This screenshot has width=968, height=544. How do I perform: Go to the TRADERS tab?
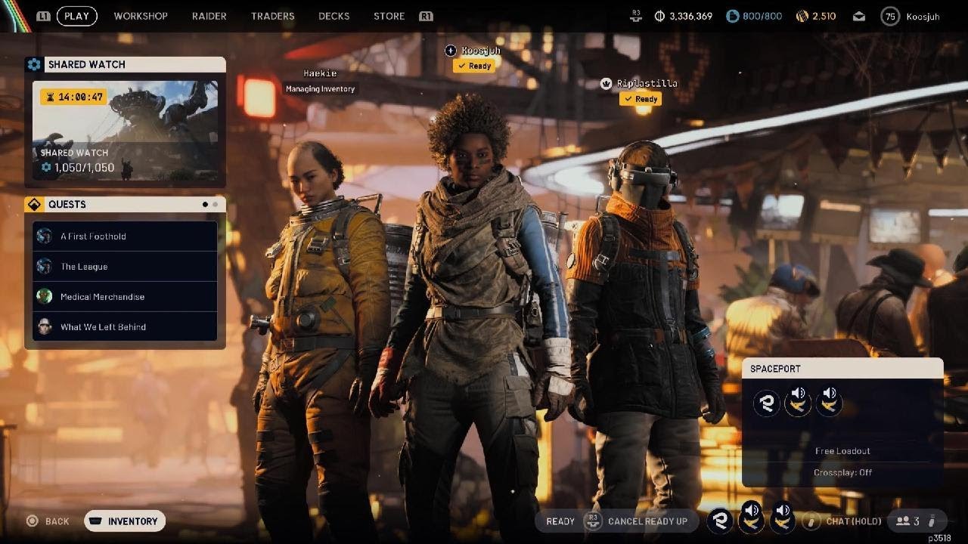point(272,16)
